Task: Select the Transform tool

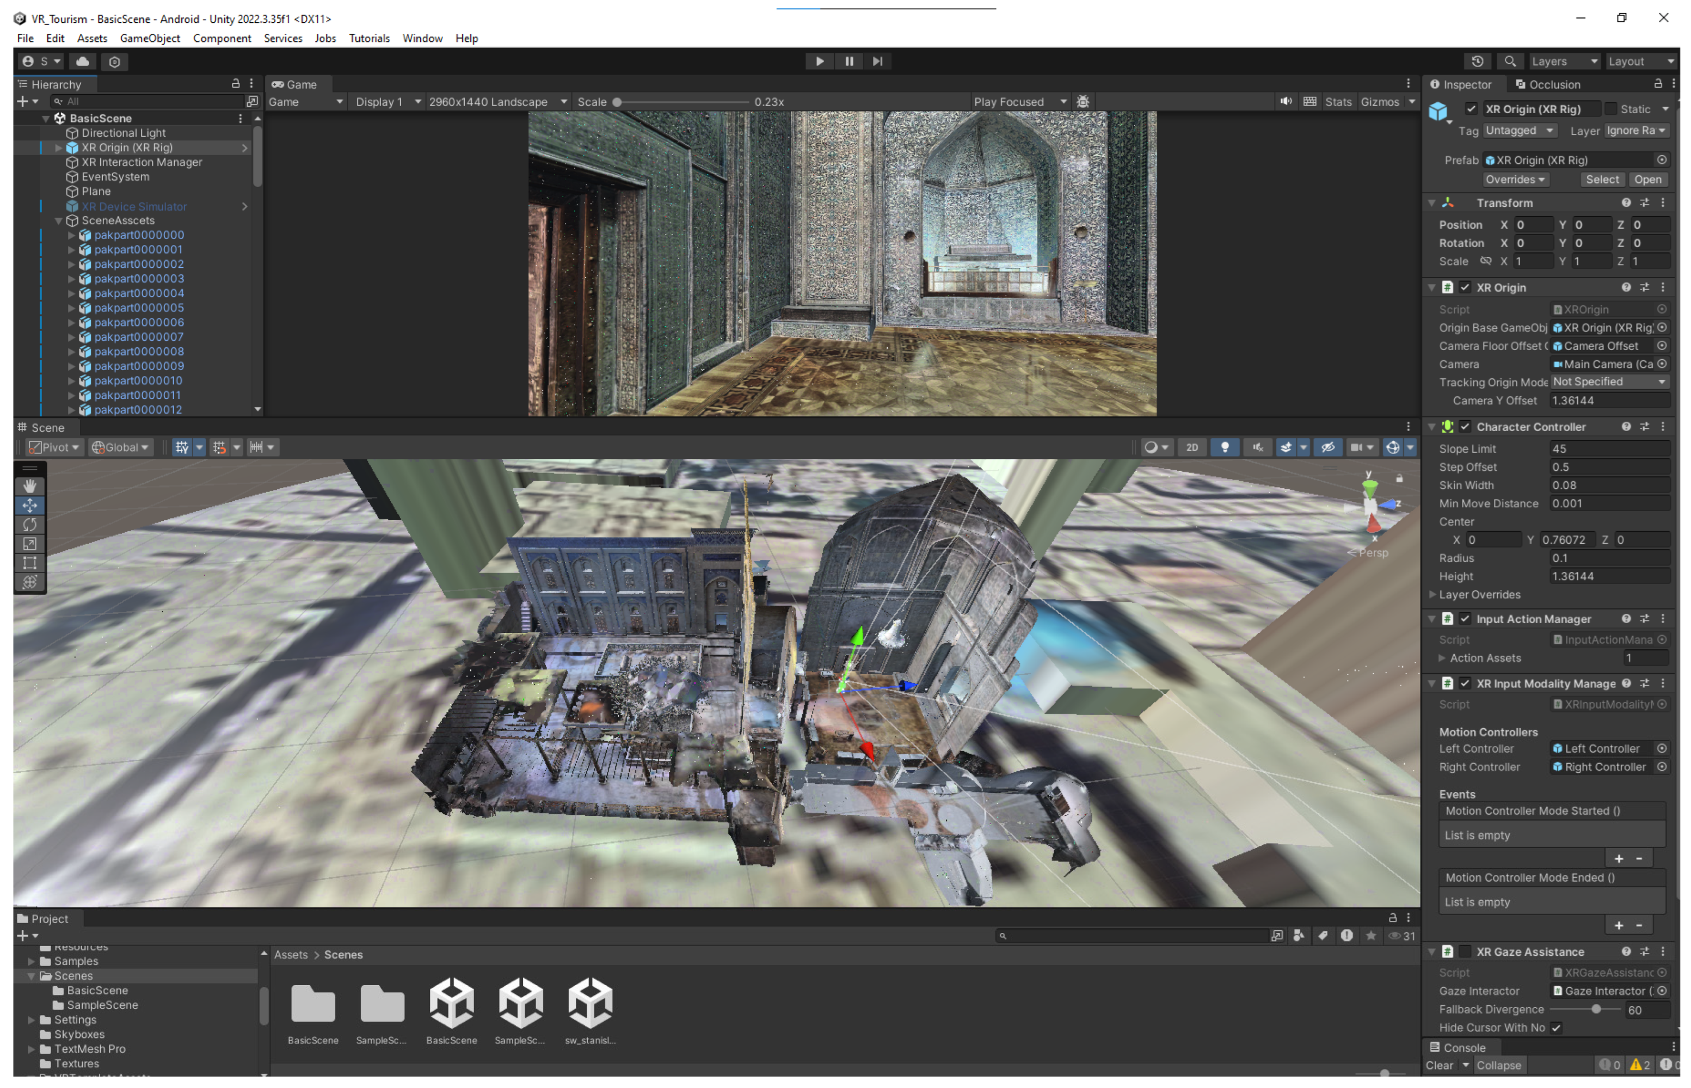Action: tap(30, 582)
